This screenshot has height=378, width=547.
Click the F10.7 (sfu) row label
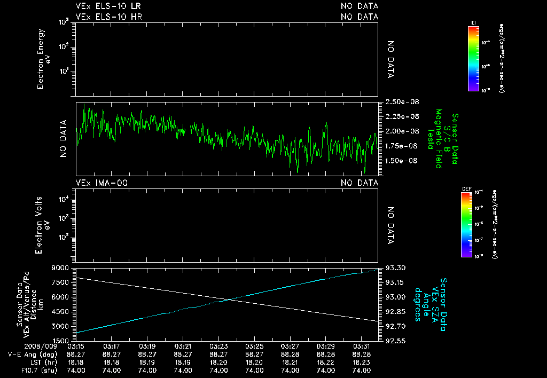click(39, 371)
